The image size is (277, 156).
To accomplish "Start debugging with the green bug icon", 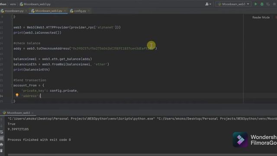I will (x=262, y=4).
